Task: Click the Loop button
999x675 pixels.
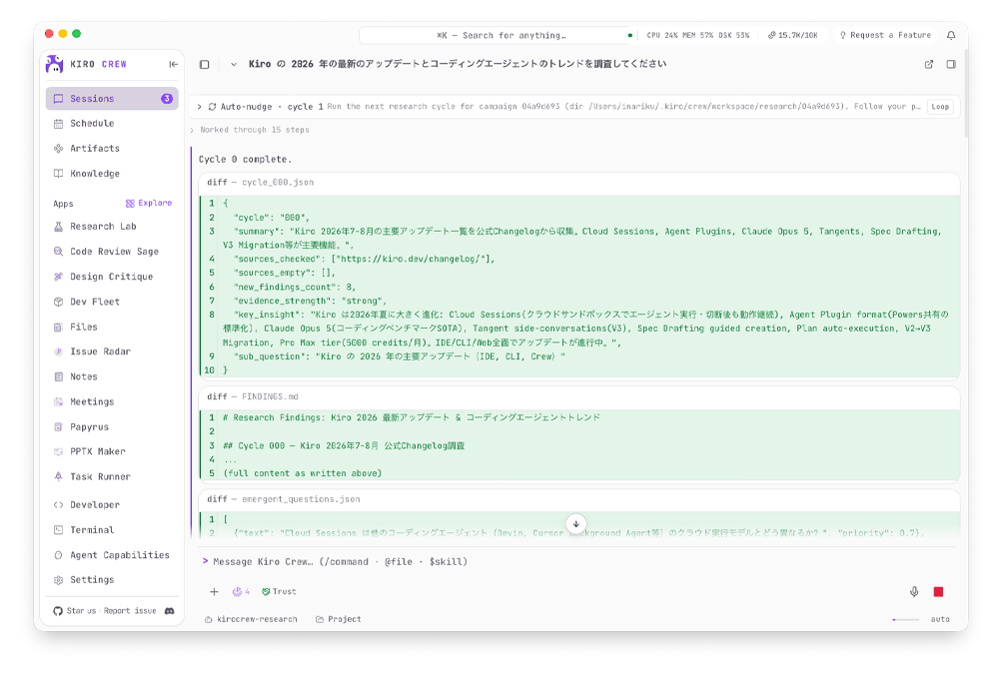Action: (x=940, y=107)
